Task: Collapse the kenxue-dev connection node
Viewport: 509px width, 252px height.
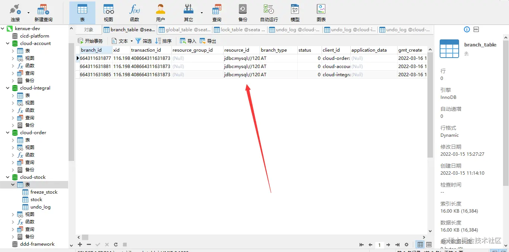Action: coord(3,29)
